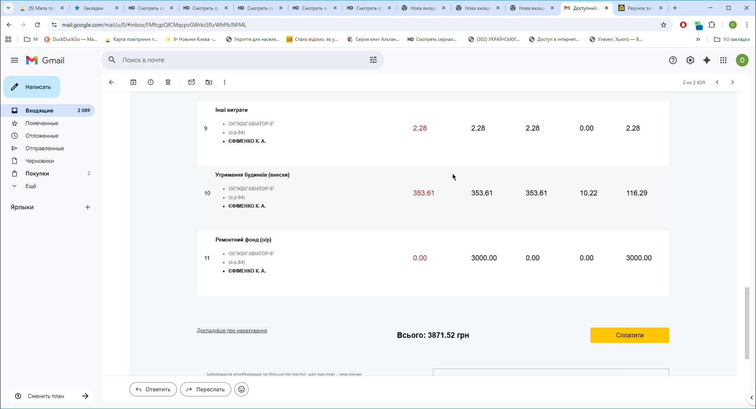
Task: Add an emoji reaction to the email
Action: point(242,389)
